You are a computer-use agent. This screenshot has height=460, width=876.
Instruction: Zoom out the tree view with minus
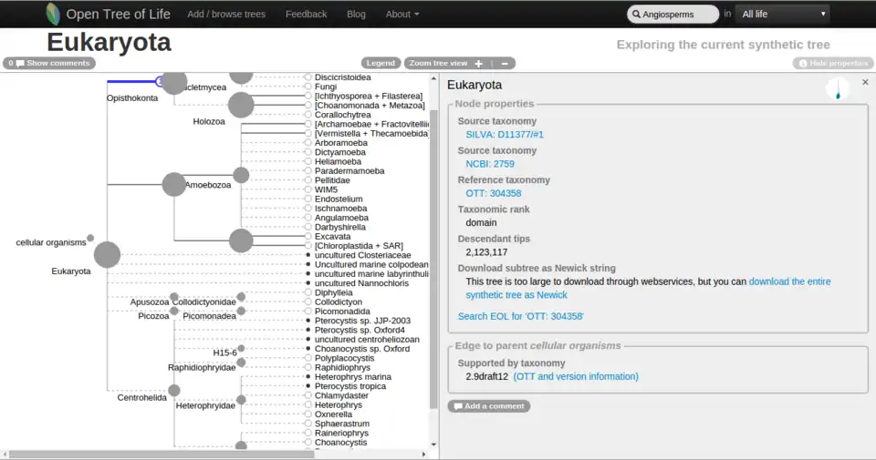502,63
